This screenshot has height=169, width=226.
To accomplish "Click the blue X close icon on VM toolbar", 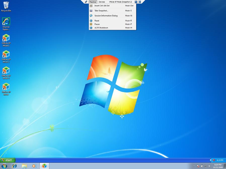I will point(140,2).
